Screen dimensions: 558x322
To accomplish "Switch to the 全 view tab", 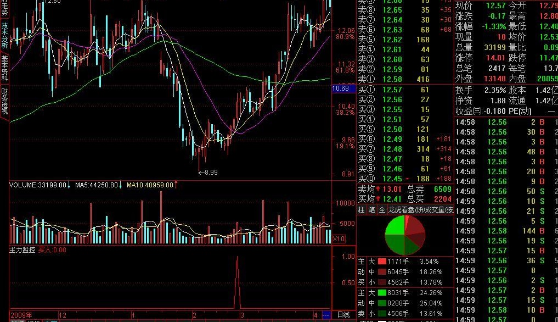I will [x=382, y=210].
